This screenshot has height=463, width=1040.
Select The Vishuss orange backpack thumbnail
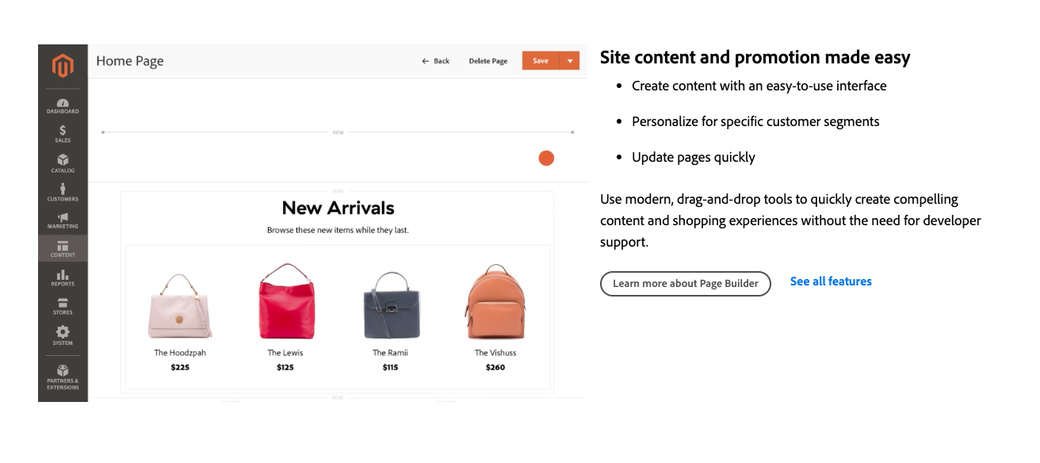click(495, 303)
